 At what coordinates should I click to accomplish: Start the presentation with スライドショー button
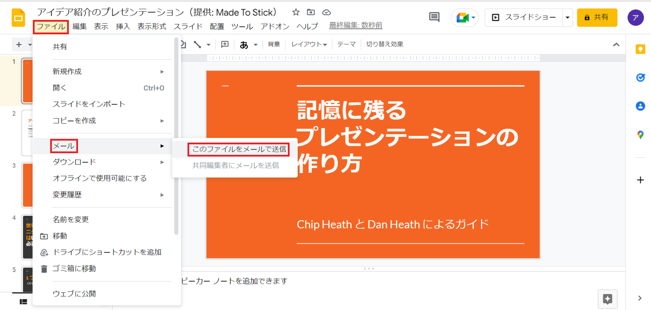[524, 18]
